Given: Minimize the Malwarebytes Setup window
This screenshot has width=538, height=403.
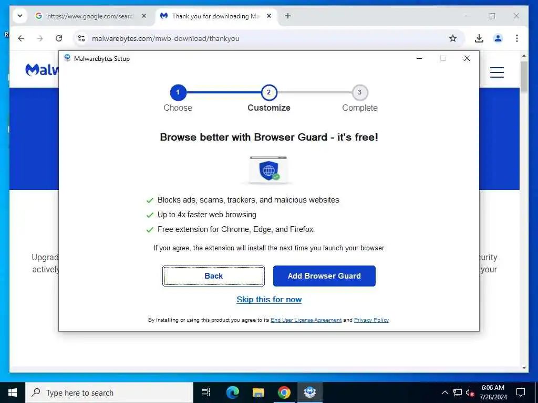Looking at the screenshot, I should tap(419, 58).
